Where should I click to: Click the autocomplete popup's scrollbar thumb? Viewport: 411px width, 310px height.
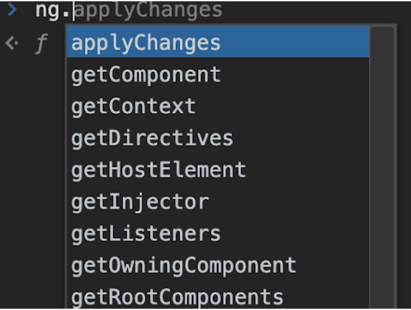coord(382,167)
